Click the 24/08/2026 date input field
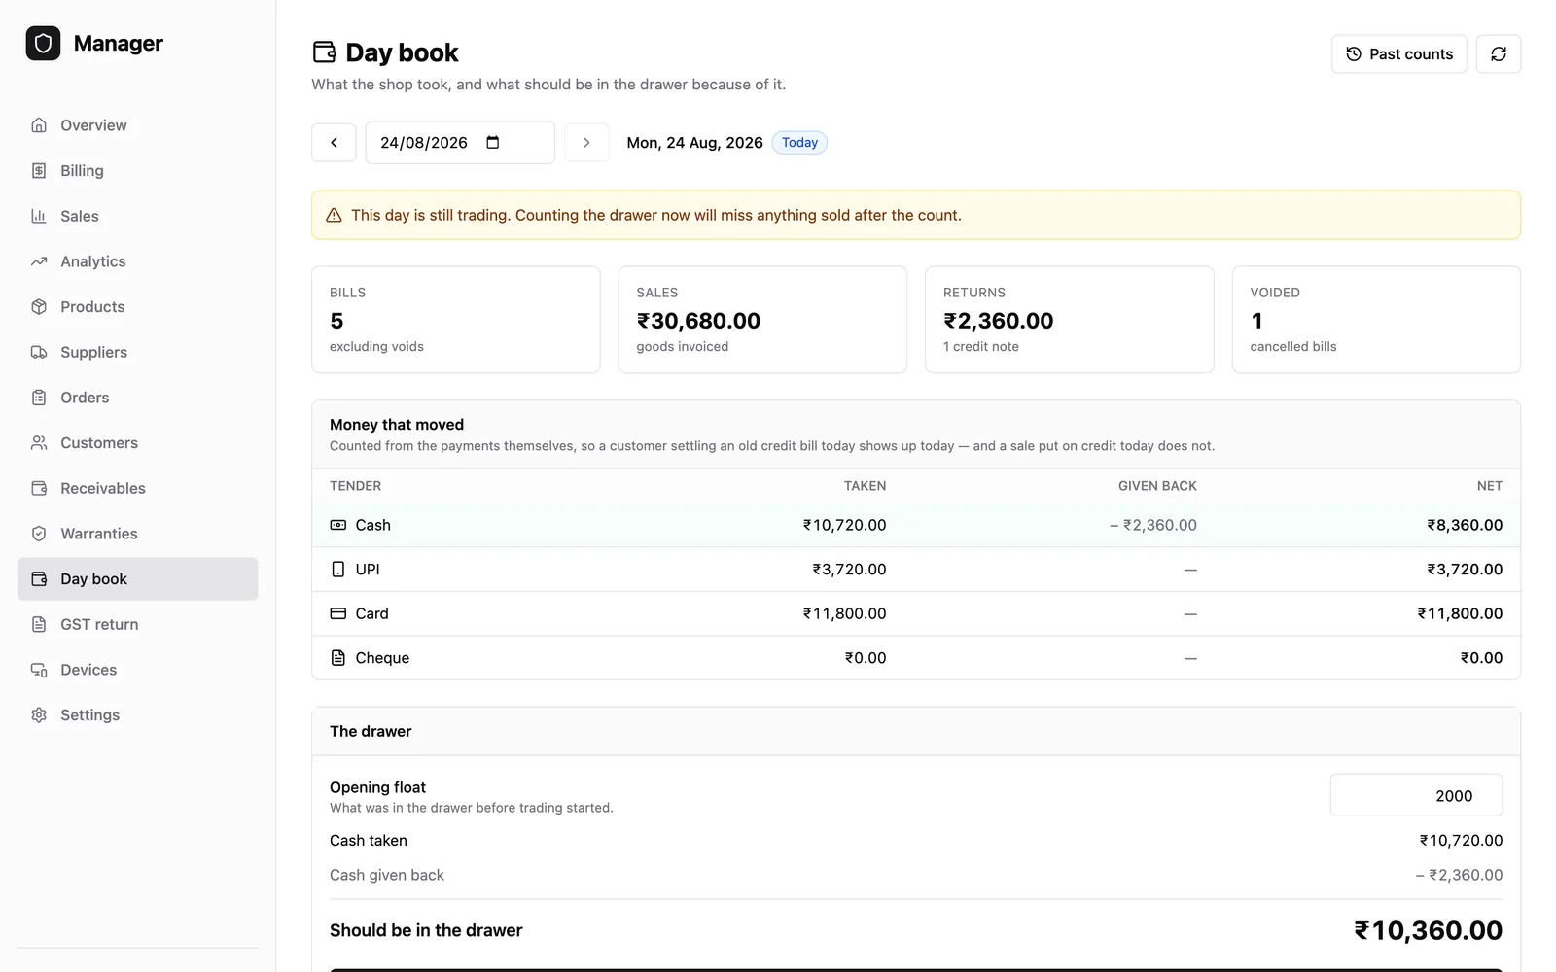The image size is (1556, 972). 460,143
